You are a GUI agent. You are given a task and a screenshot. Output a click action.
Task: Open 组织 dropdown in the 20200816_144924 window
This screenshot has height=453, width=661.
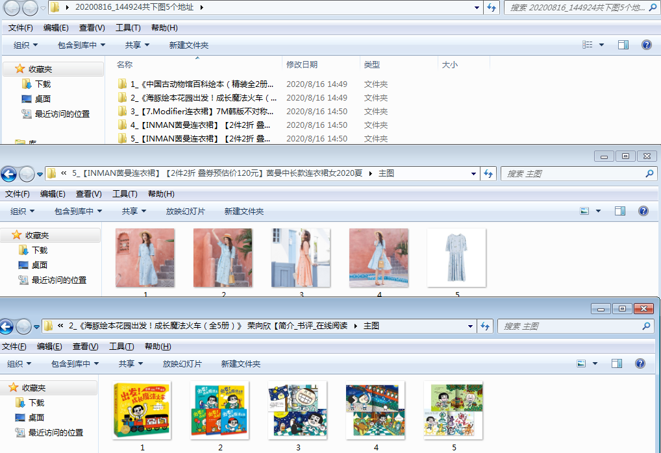(x=26, y=45)
